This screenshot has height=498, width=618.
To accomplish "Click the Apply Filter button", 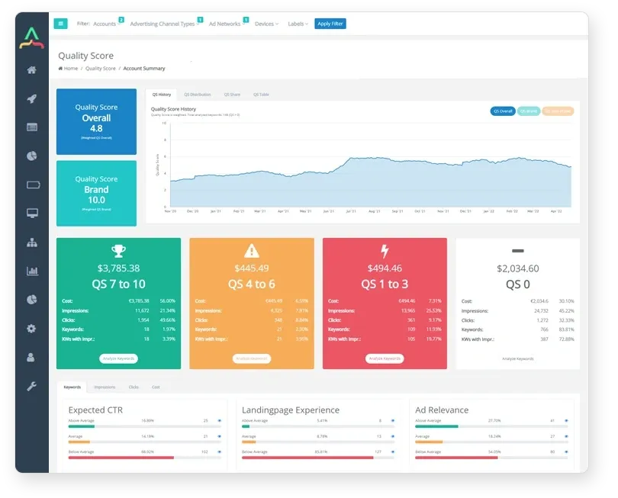I will [x=330, y=24].
